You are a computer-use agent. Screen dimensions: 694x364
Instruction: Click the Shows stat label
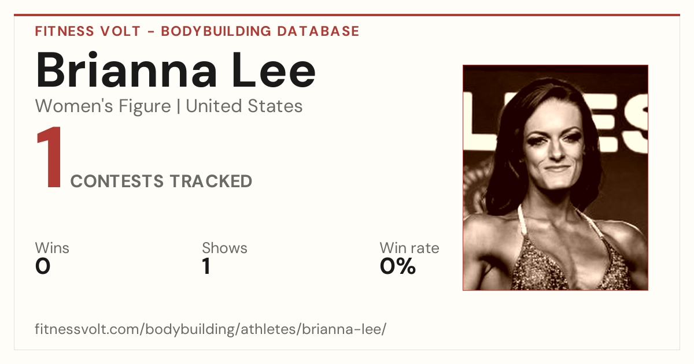(224, 248)
